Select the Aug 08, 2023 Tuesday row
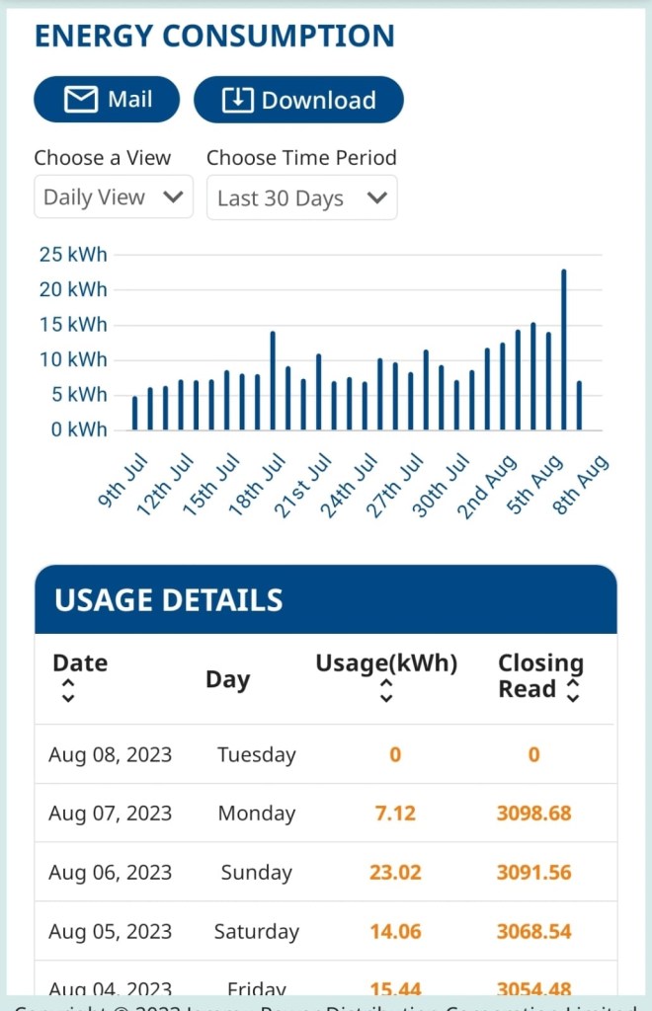The width and height of the screenshot is (652, 1011). click(325, 755)
